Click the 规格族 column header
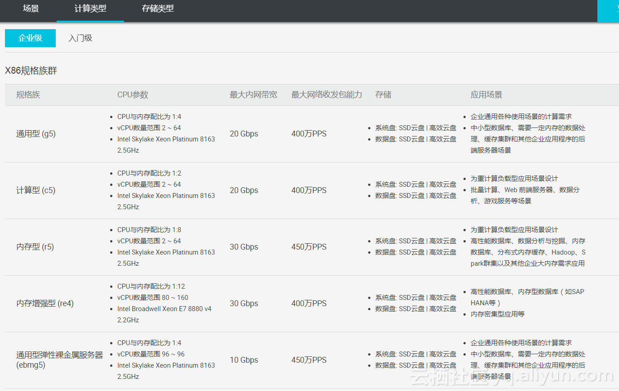This screenshot has height=391, width=619. pos(28,95)
